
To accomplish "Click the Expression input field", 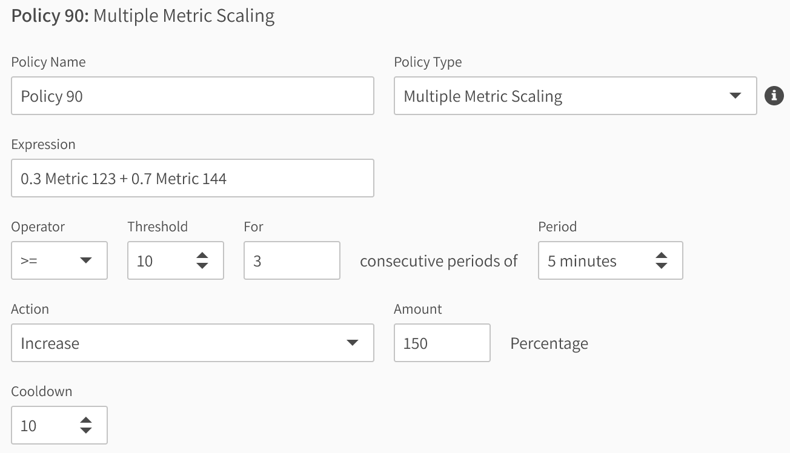I will (193, 178).
